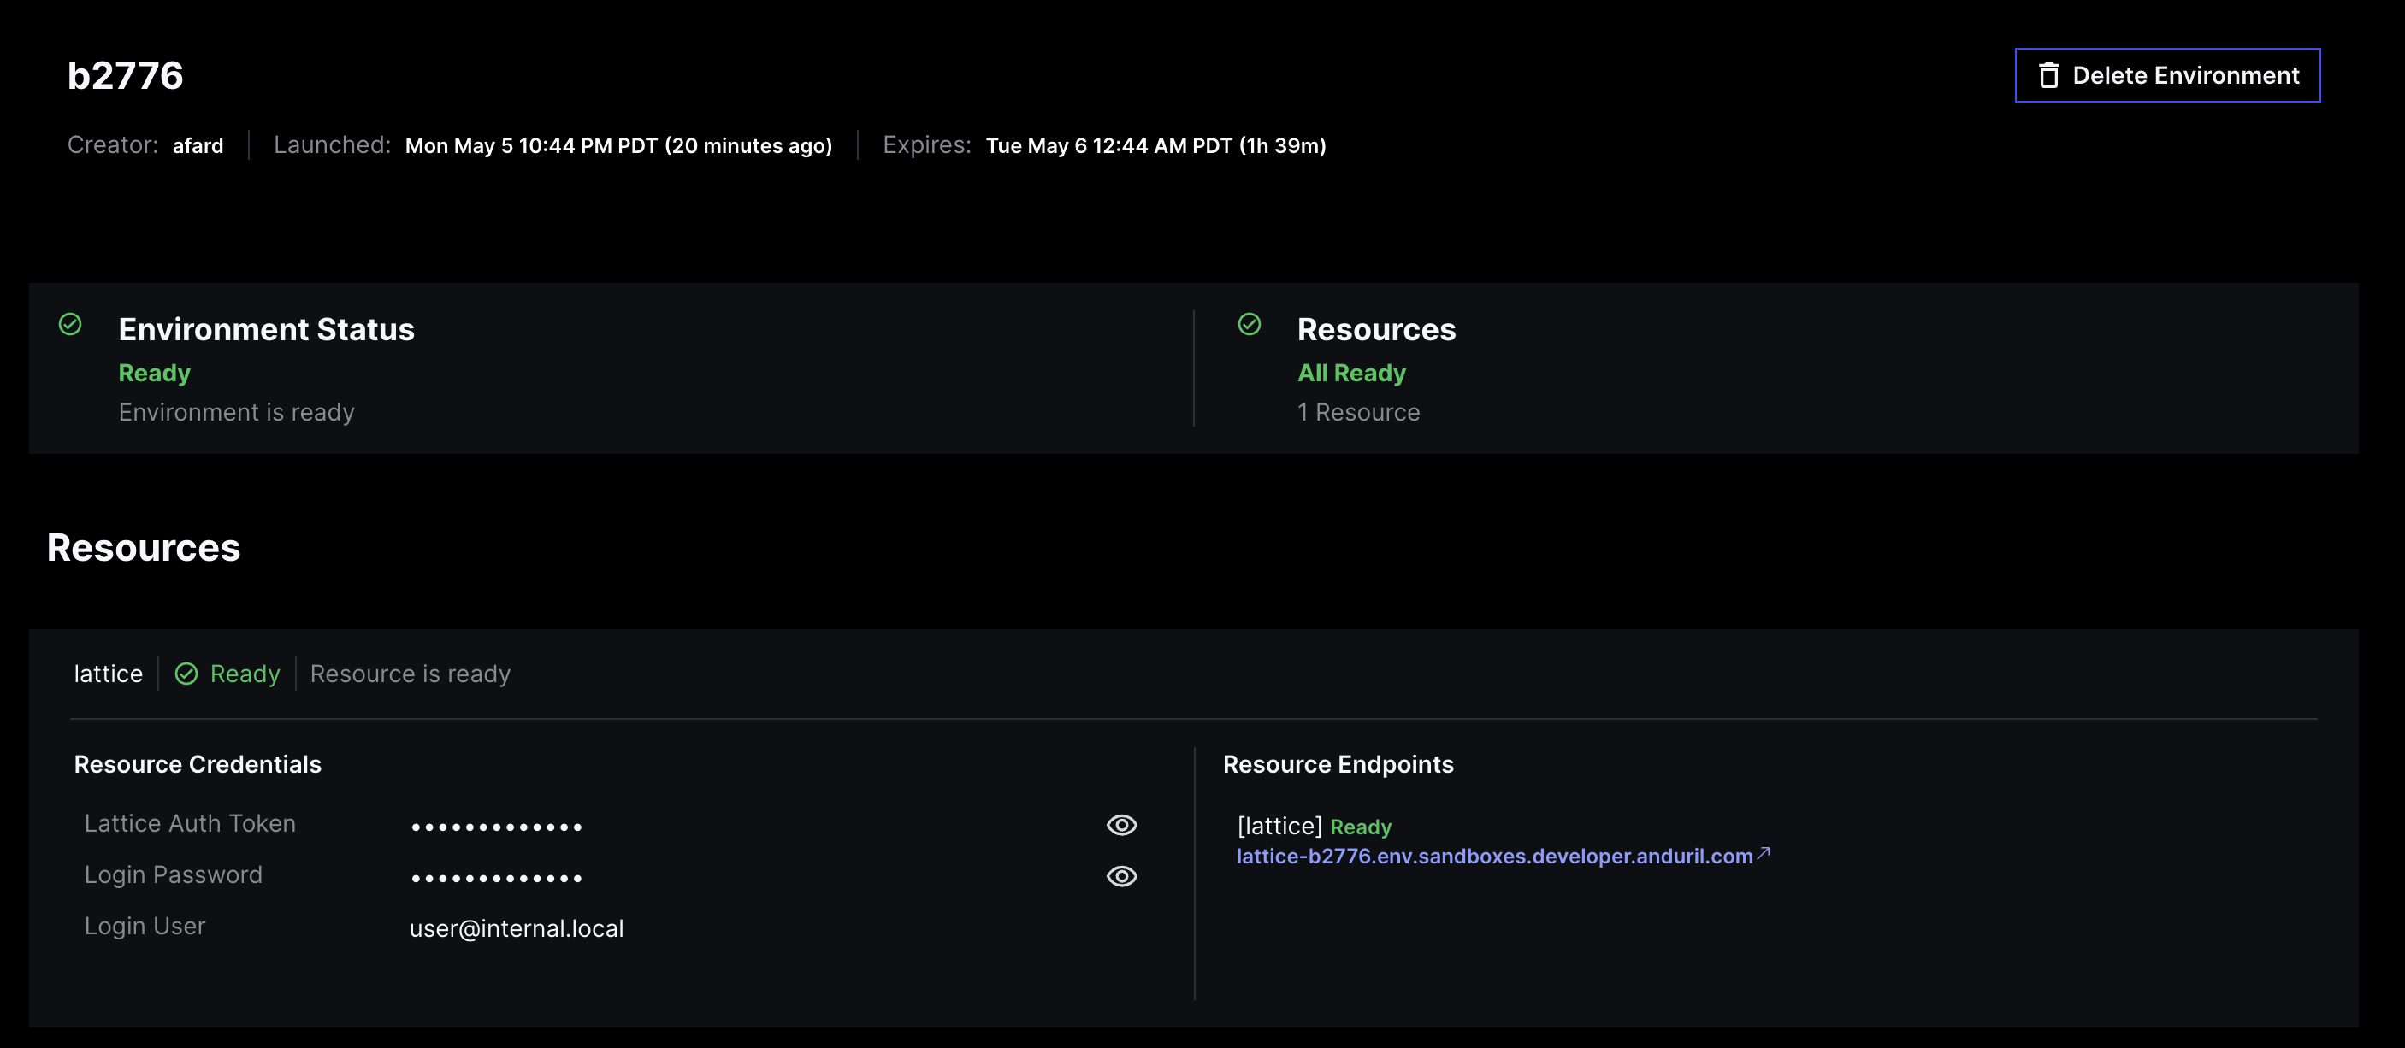Click the masked Login Password dots
The height and width of the screenshot is (1048, 2405).
[x=497, y=876]
